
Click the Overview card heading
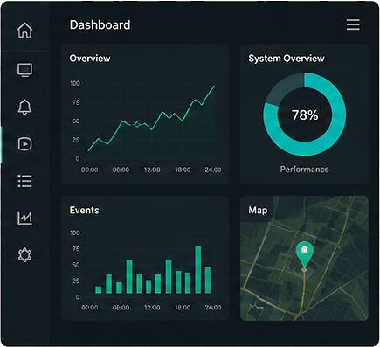click(x=90, y=59)
